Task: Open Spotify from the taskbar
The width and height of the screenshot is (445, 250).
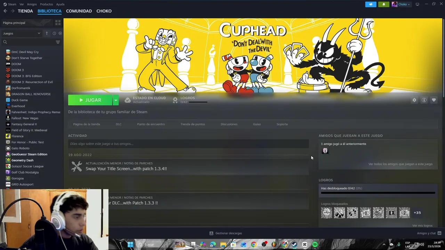Action: click(315, 244)
